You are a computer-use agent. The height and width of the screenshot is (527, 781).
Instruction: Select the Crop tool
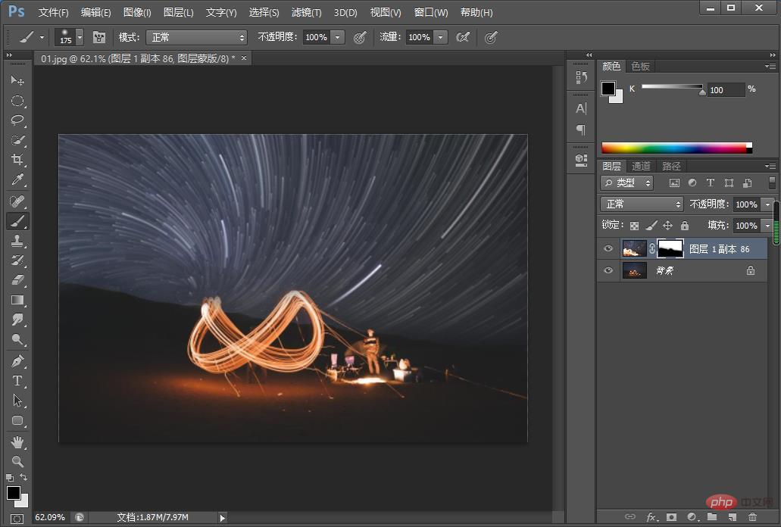[17, 160]
